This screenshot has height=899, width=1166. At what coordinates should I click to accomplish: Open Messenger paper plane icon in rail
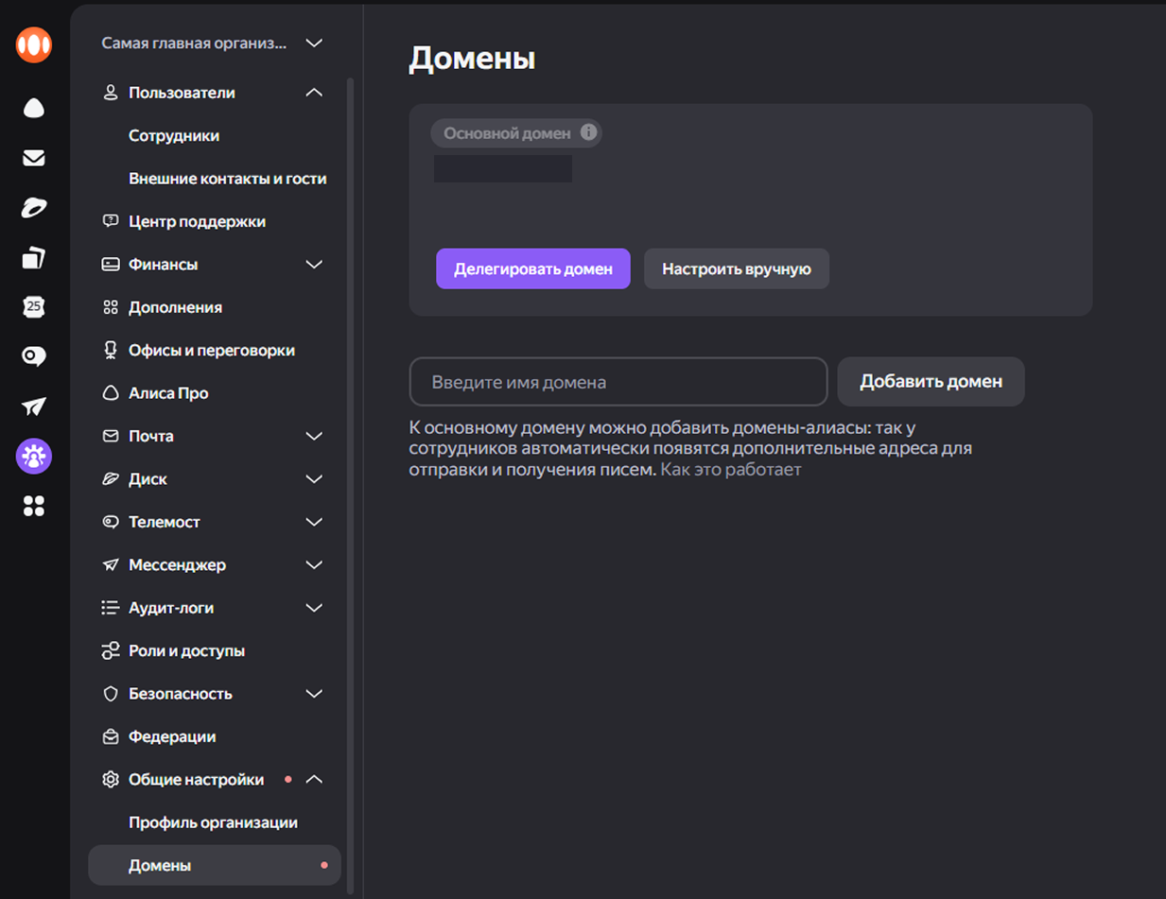pos(34,406)
